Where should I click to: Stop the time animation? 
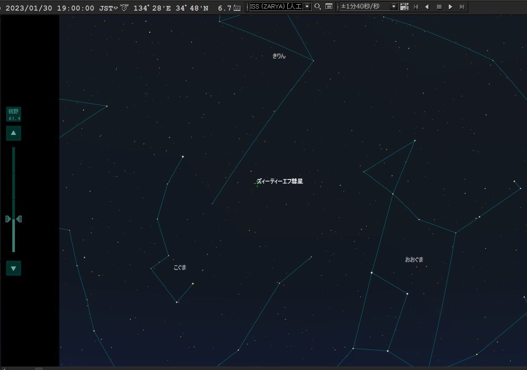click(439, 7)
